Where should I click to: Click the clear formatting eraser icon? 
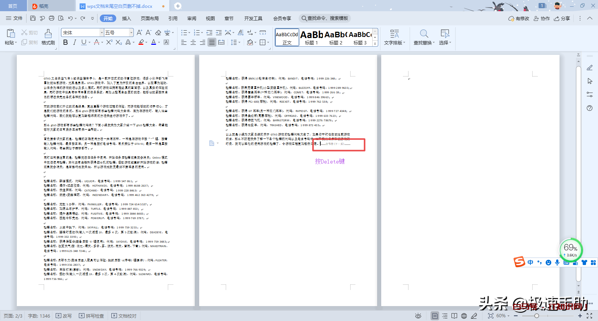(x=158, y=33)
